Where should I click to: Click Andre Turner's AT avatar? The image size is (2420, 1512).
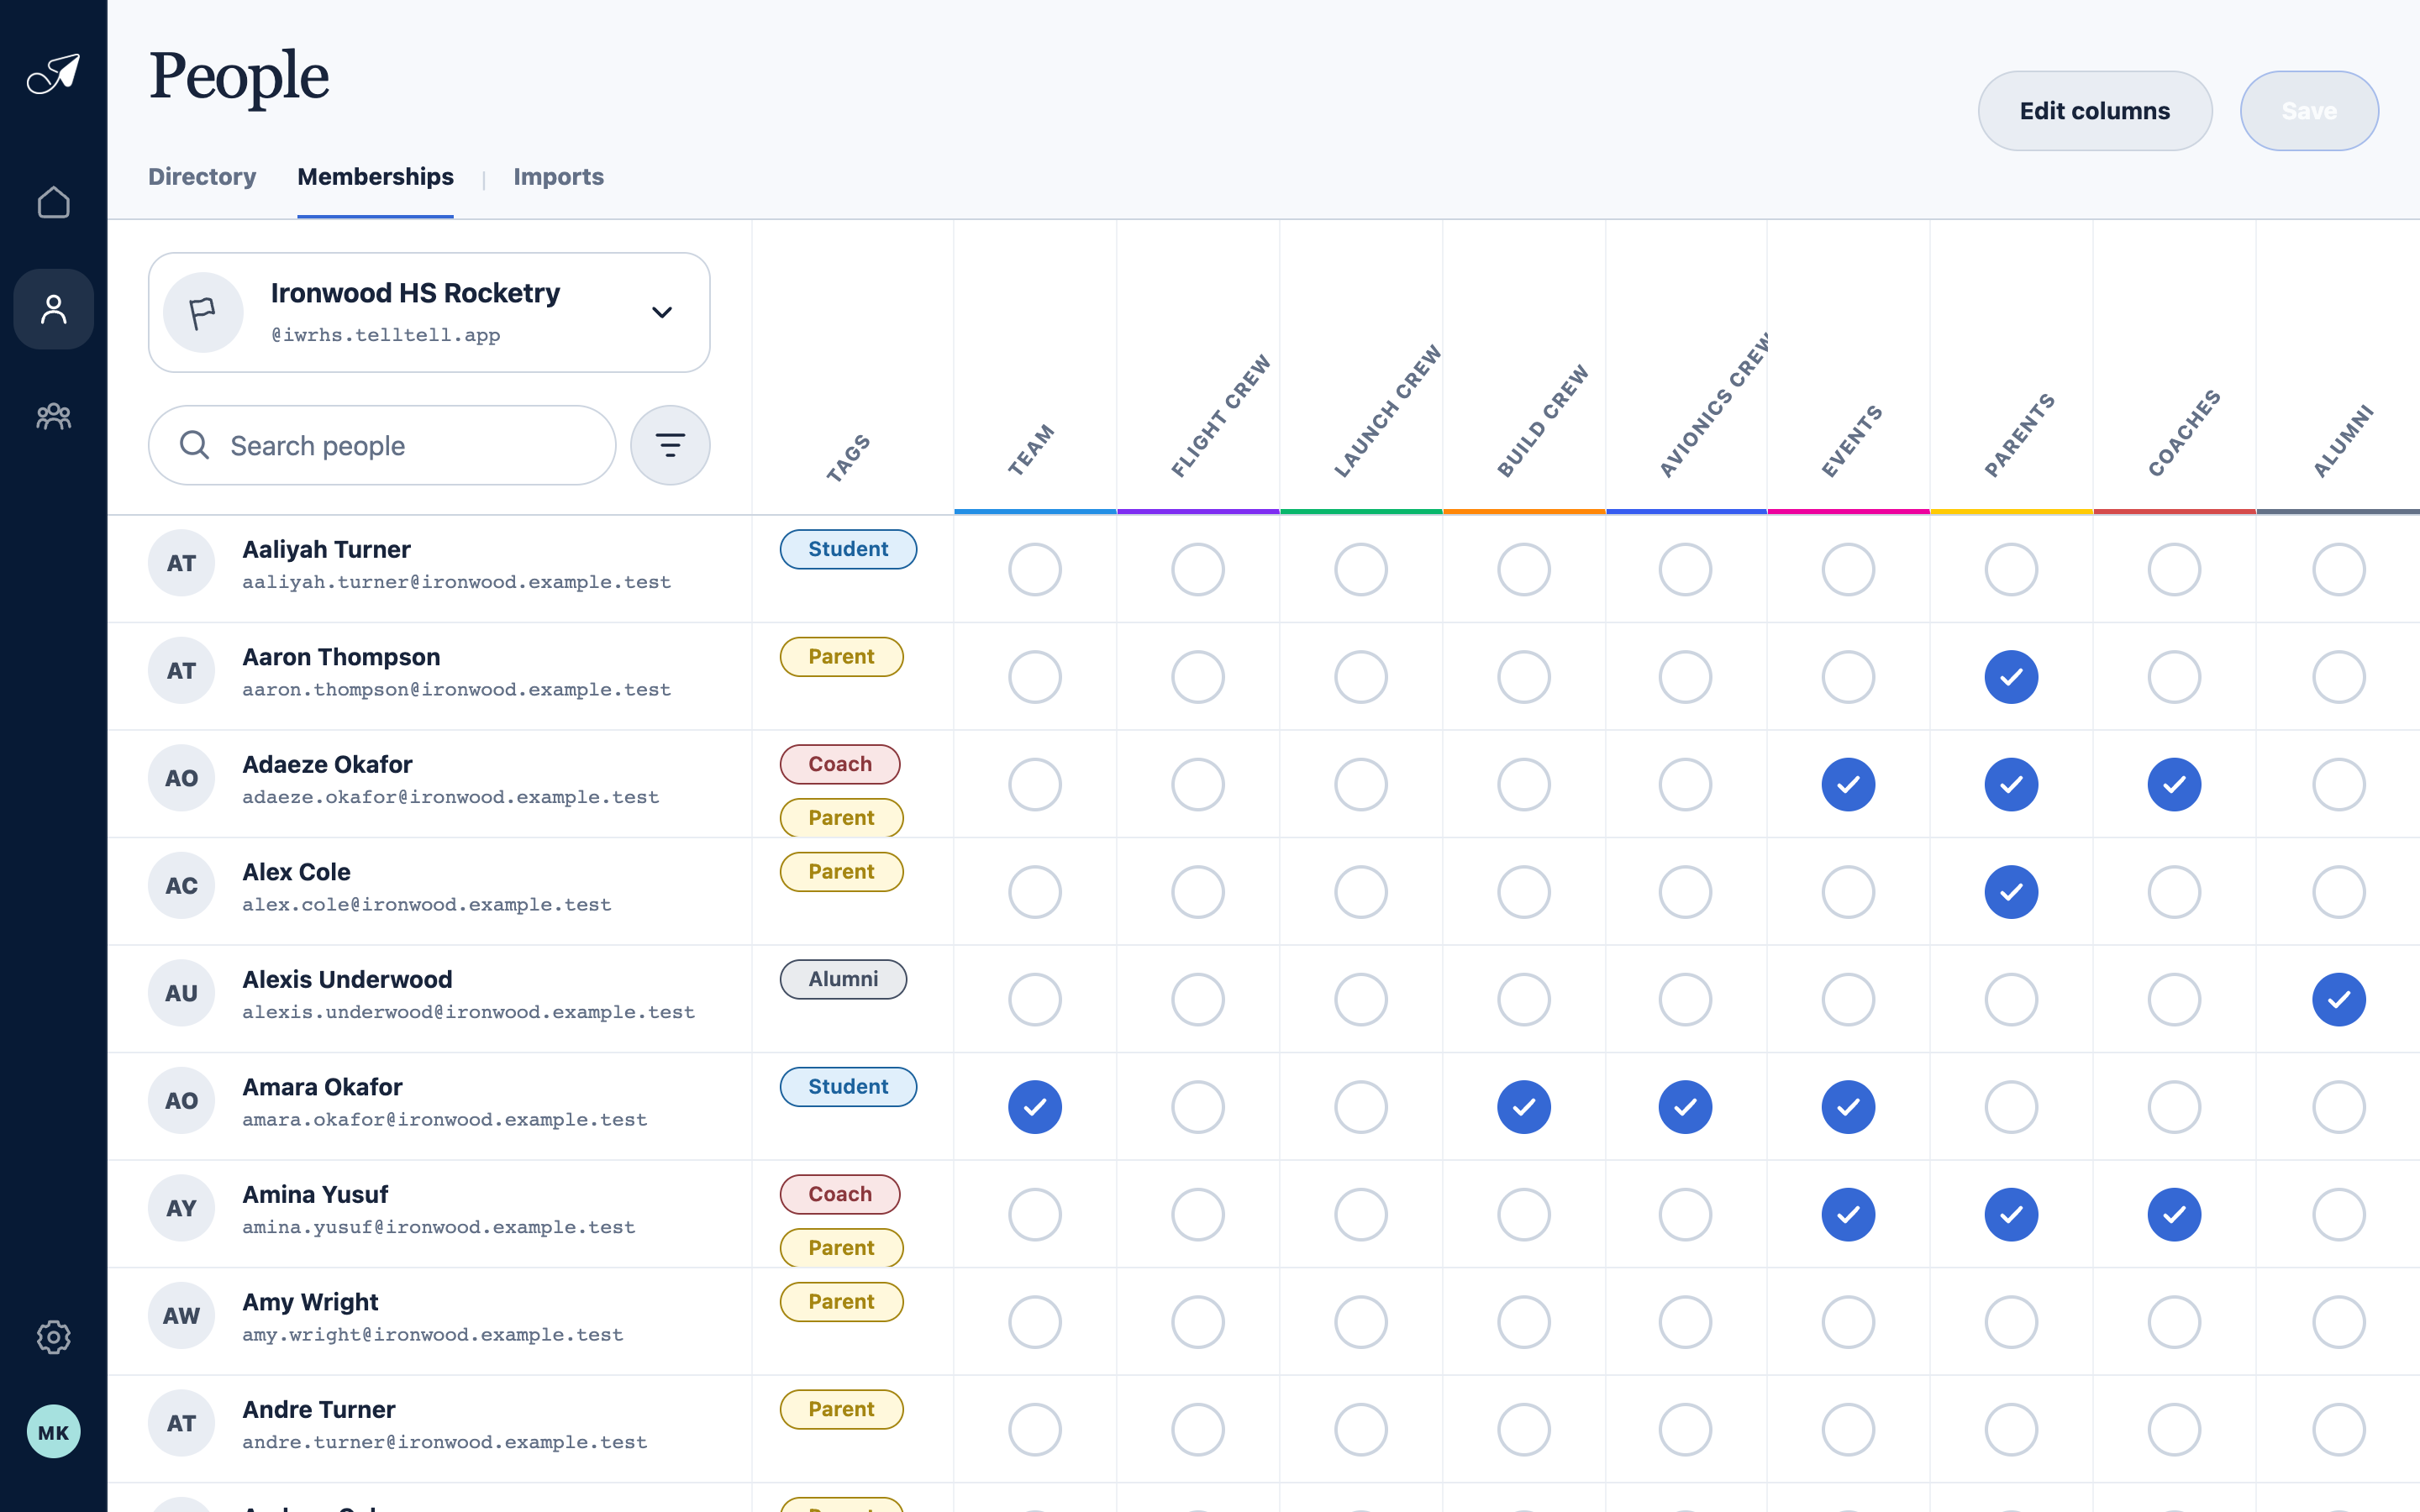point(181,1423)
